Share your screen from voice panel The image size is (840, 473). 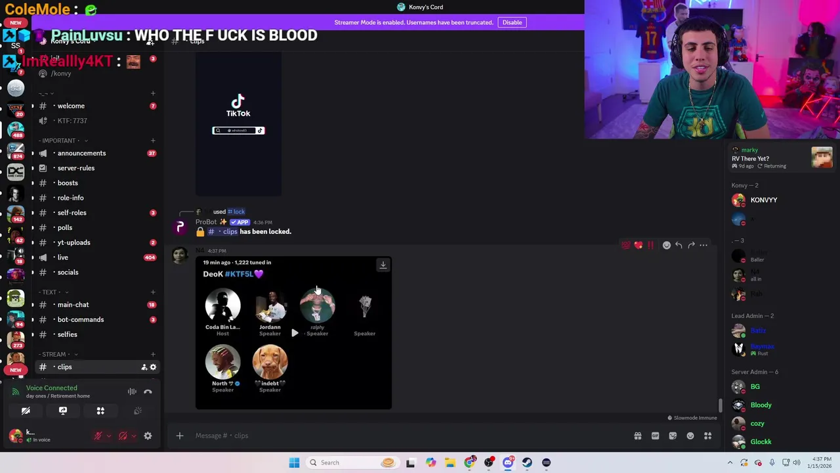point(63,411)
